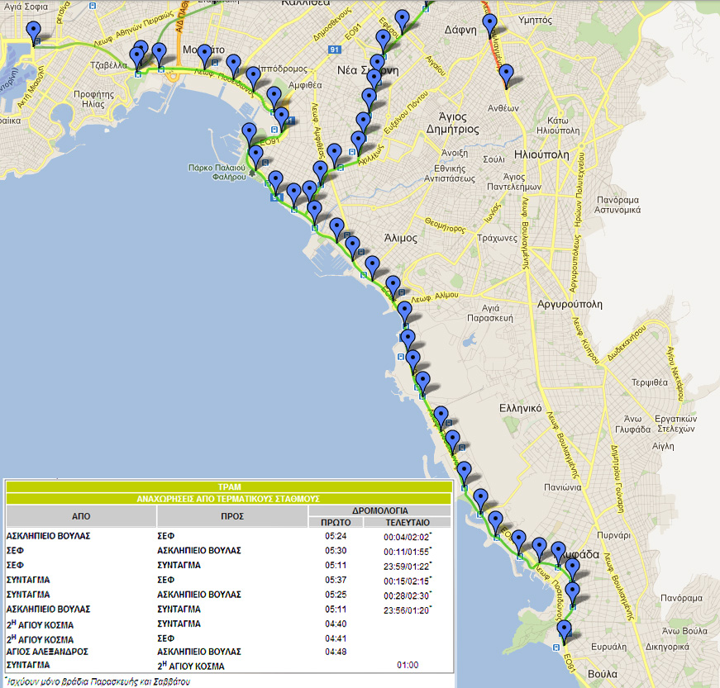Click the tram stop icon beside Τζαβέλλα
Screen dimensions: 720x688
click(x=137, y=74)
